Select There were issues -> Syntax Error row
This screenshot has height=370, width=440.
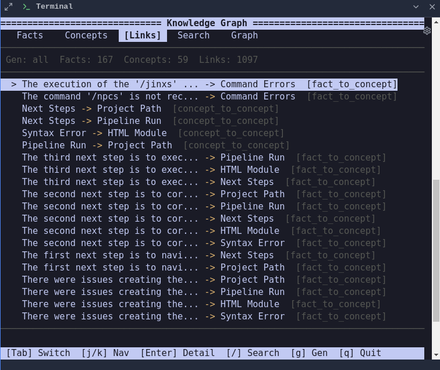204,316
